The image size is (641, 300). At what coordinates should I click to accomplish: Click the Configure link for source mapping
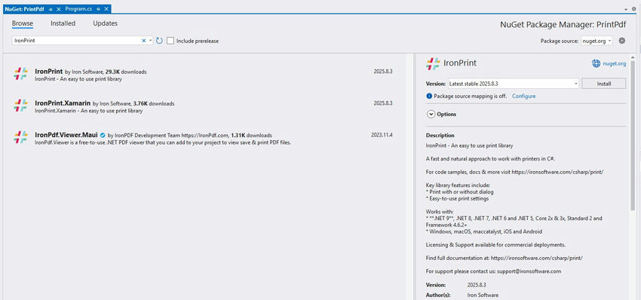click(523, 96)
